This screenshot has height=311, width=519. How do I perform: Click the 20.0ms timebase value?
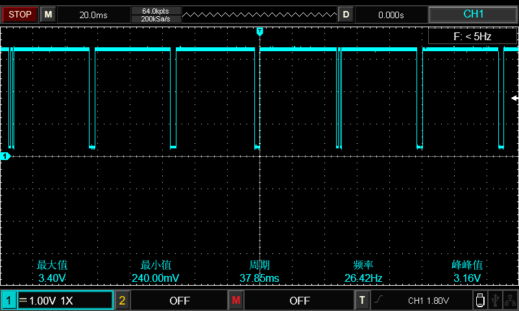93,15
